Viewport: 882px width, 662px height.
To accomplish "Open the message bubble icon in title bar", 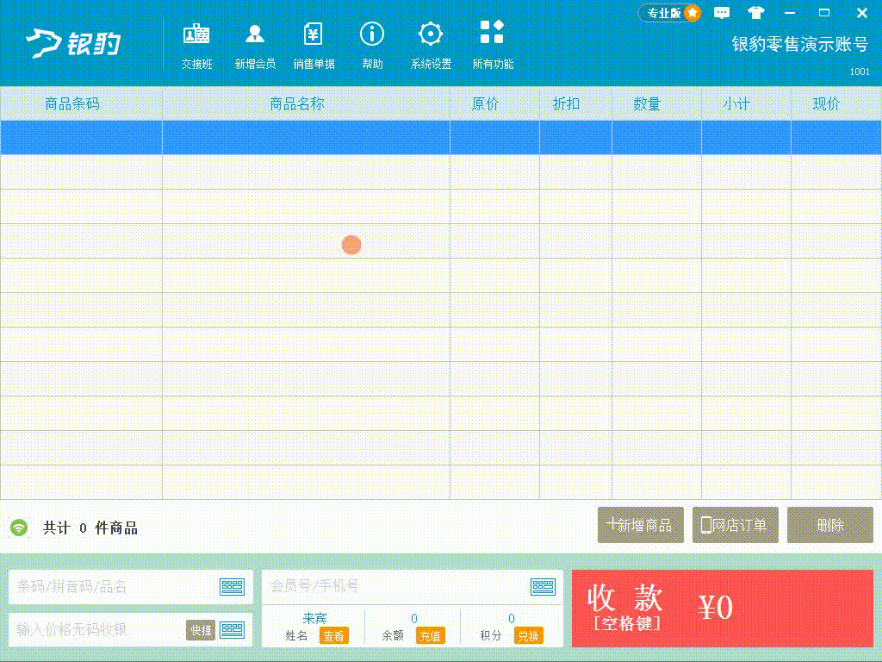I will (x=722, y=13).
